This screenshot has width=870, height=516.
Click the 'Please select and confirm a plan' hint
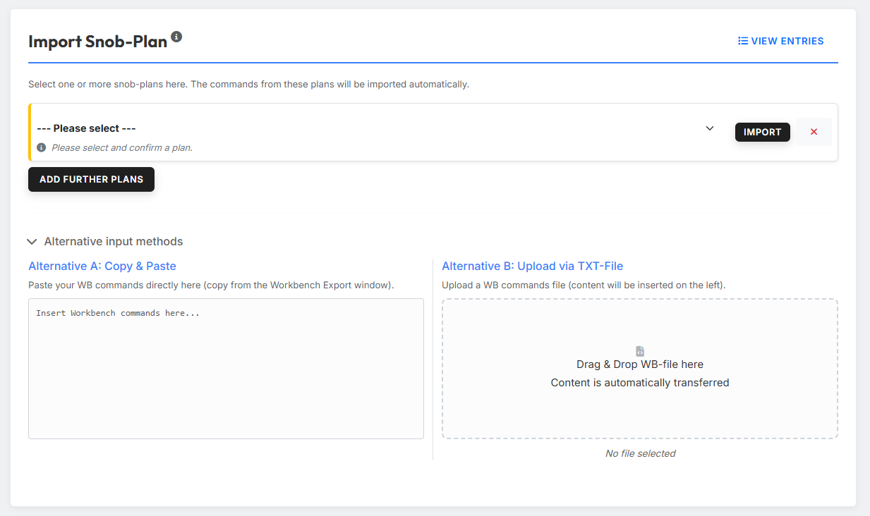point(122,148)
